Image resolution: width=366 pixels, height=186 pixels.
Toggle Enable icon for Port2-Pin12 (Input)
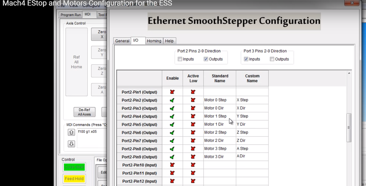tap(172, 181)
